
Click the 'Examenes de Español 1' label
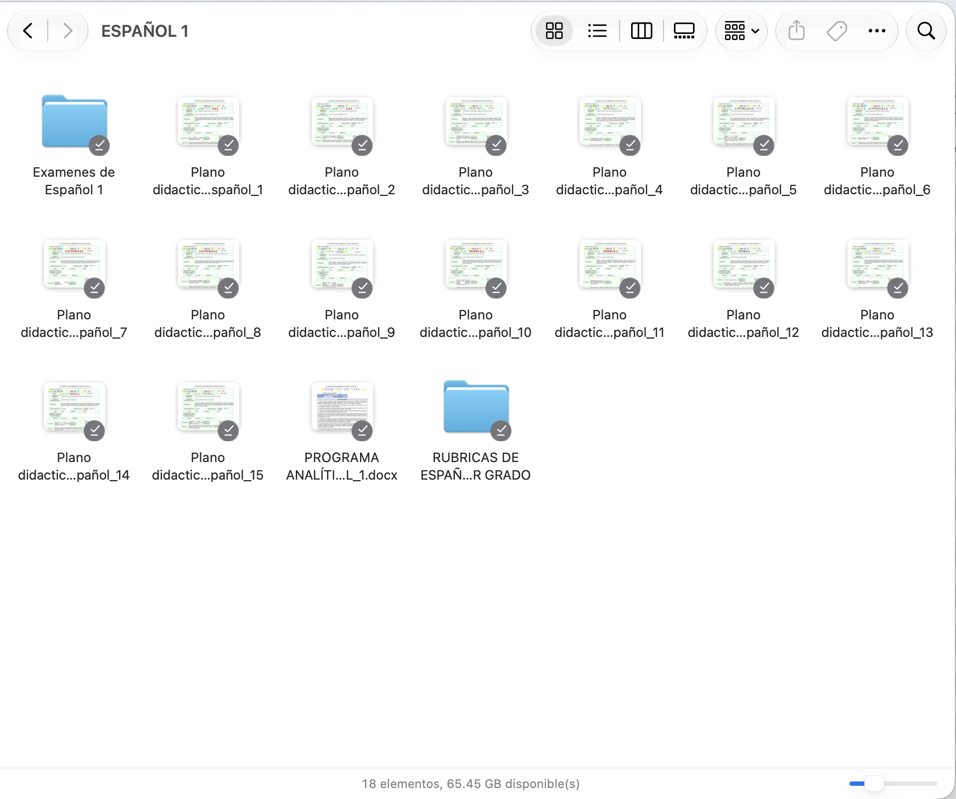pyautogui.click(x=74, y=181)
